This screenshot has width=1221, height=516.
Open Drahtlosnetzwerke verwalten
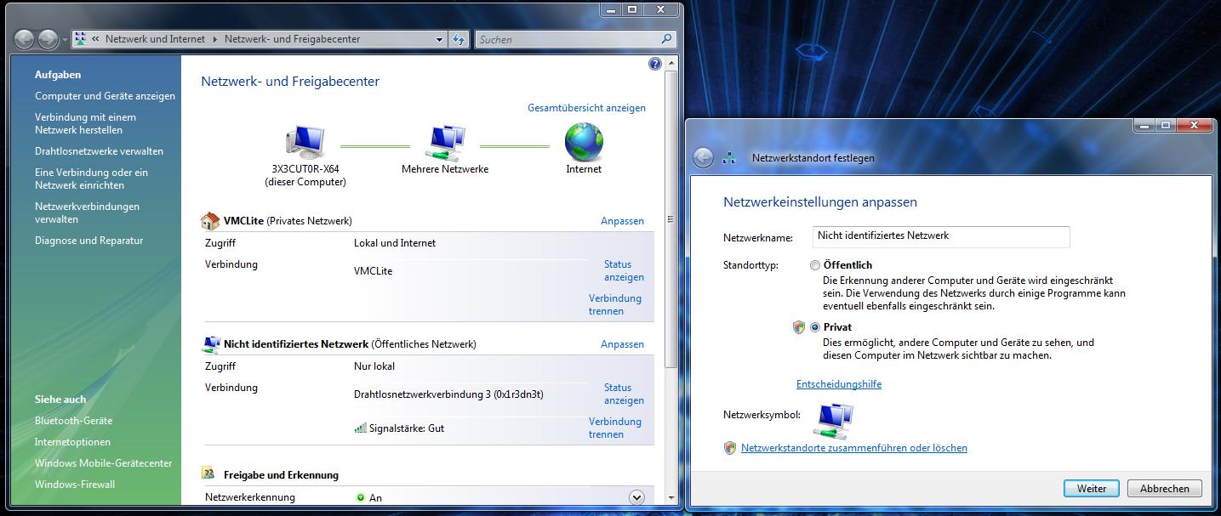(99, 151)
